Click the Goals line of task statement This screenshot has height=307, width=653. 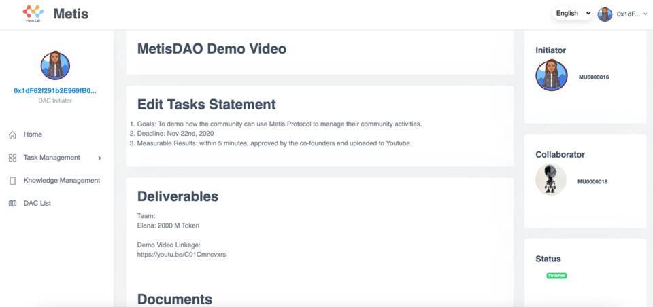[280, 124]
